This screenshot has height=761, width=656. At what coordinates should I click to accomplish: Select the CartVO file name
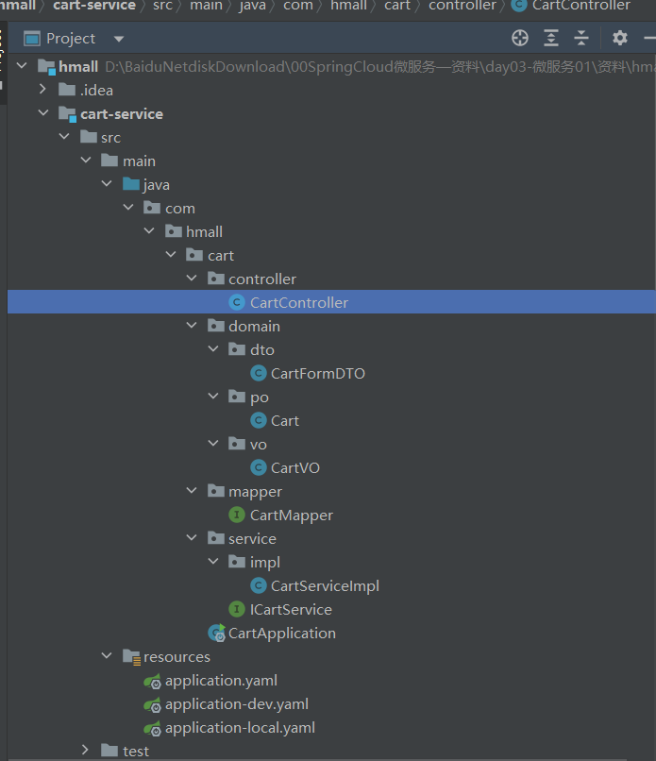(295, 468)
